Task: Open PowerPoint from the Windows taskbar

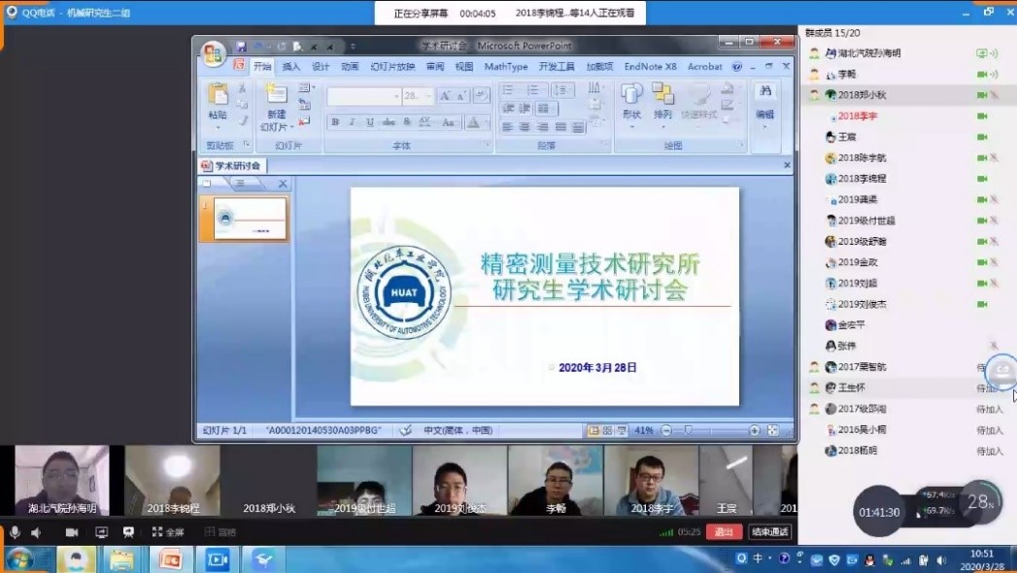Action: 170,559
